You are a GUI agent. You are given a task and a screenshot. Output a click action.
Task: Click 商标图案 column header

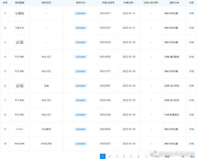[19, 3]
